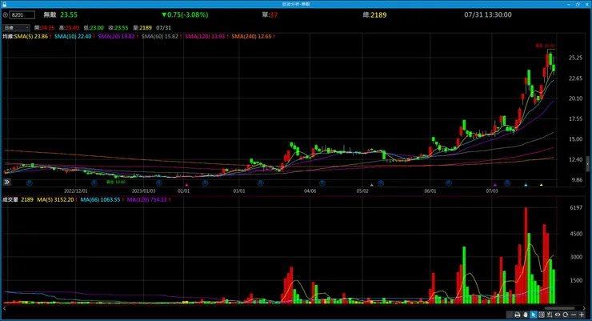Click the red 最高 highest price annotation
This screenshot has width=592, height=321.
tap(545, 46)
